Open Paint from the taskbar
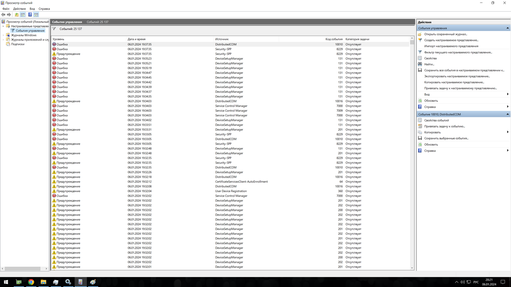Viewport: 511px width, 287px height. point(93,282)
